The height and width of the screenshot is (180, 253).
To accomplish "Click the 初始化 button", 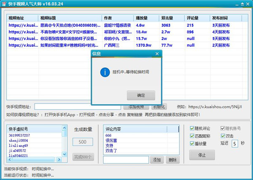I will pos(159,107).
